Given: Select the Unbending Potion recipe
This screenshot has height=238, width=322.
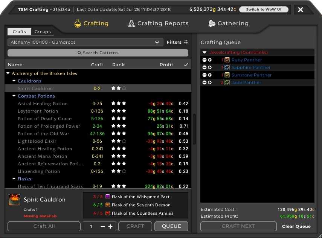Looking at the screenshot, I should tap(98, 171).
